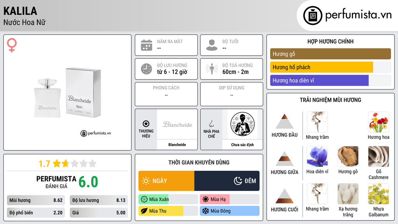Click the Mùa Đông season bar
Screen dimensions: 398x224
[x=230, y=211]
